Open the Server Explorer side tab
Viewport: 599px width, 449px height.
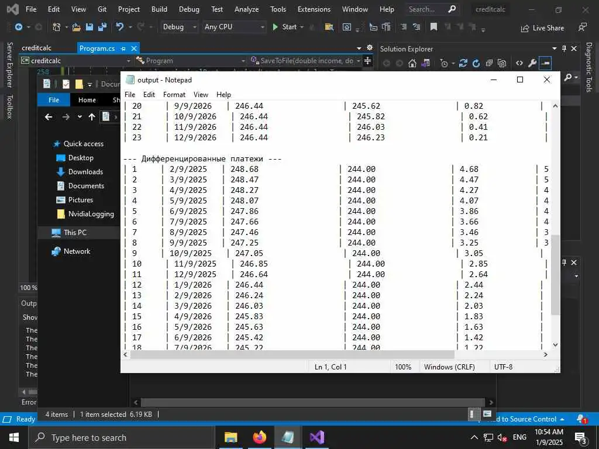tap(10, 65)
